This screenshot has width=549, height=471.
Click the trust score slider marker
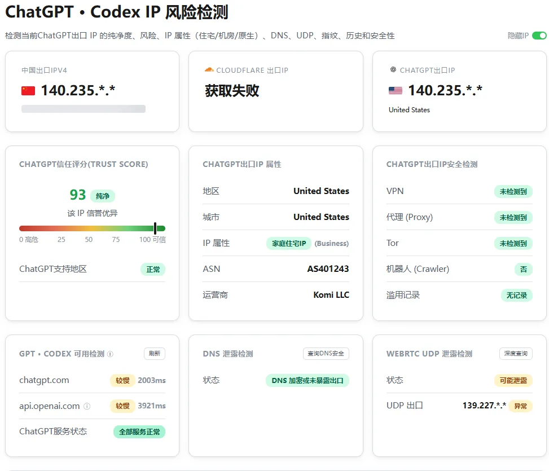point(155,228)
